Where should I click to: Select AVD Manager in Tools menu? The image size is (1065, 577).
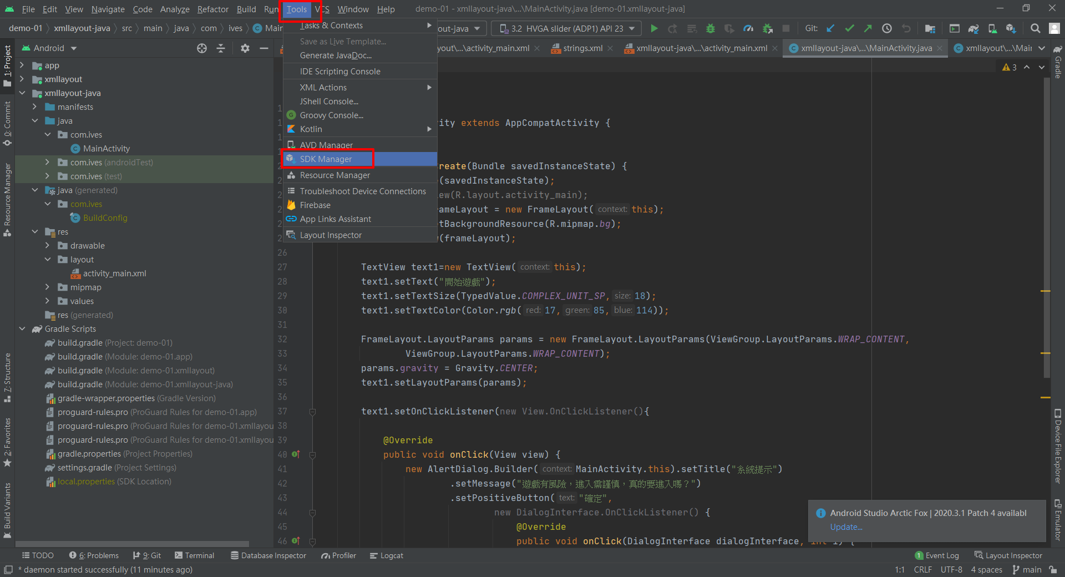pos(360,145)
